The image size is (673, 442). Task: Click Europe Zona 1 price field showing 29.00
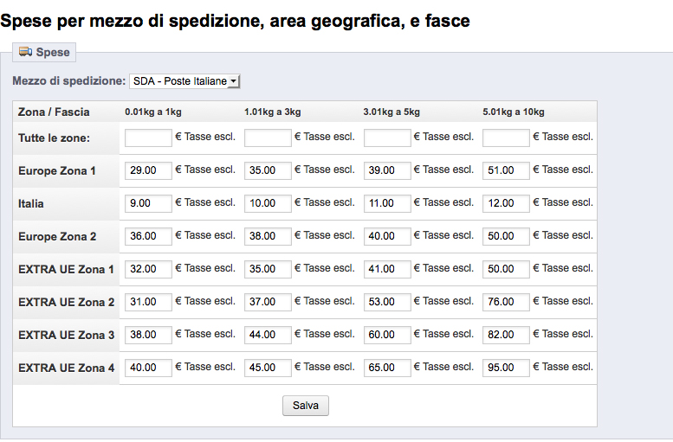pyautogui.click(x=148, y=170)
